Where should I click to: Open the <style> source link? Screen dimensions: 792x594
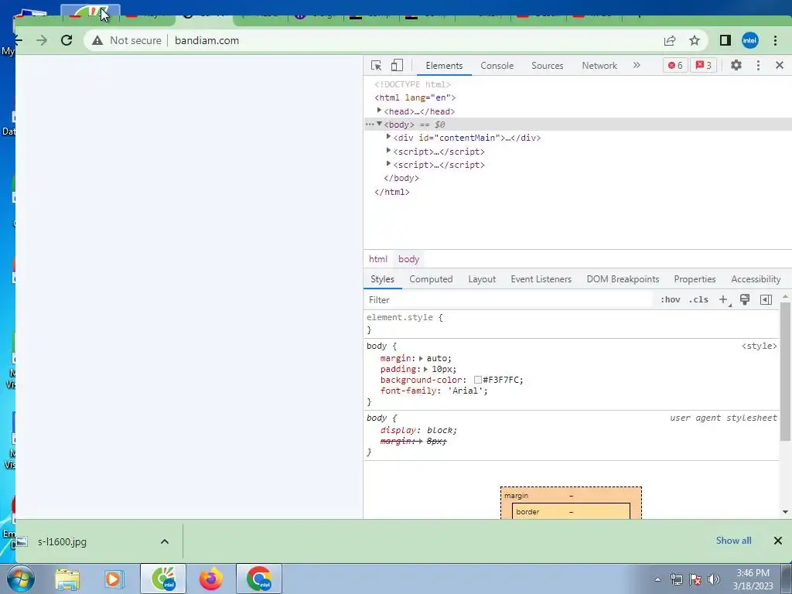[759, 346]
